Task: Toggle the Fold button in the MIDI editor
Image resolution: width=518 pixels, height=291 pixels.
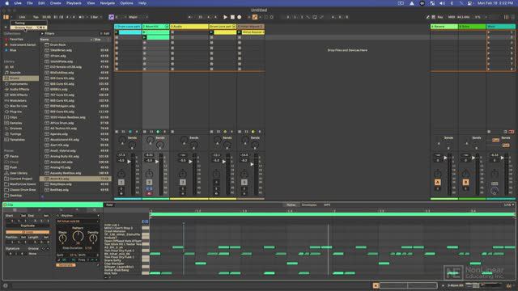Action: tap(109, 205)
